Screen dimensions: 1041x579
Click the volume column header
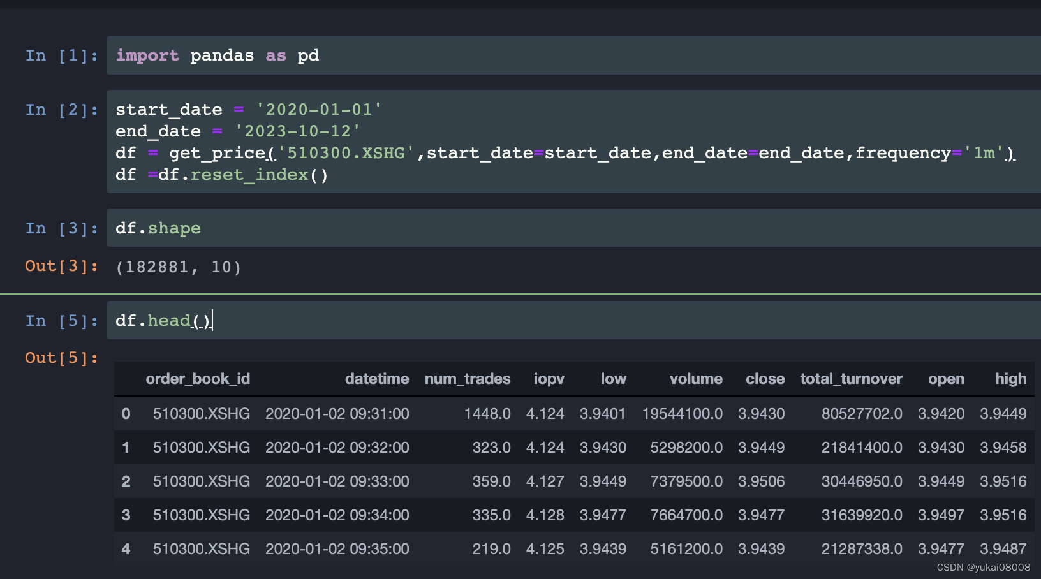696,379
